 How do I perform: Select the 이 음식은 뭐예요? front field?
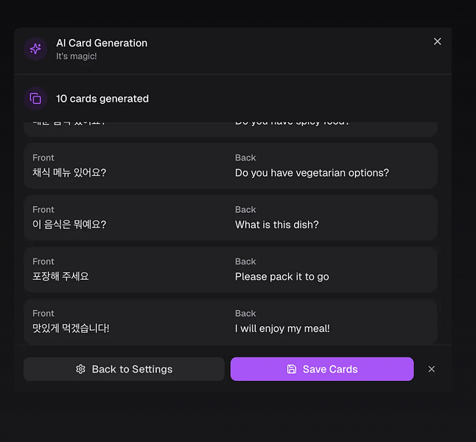(69, 225)
